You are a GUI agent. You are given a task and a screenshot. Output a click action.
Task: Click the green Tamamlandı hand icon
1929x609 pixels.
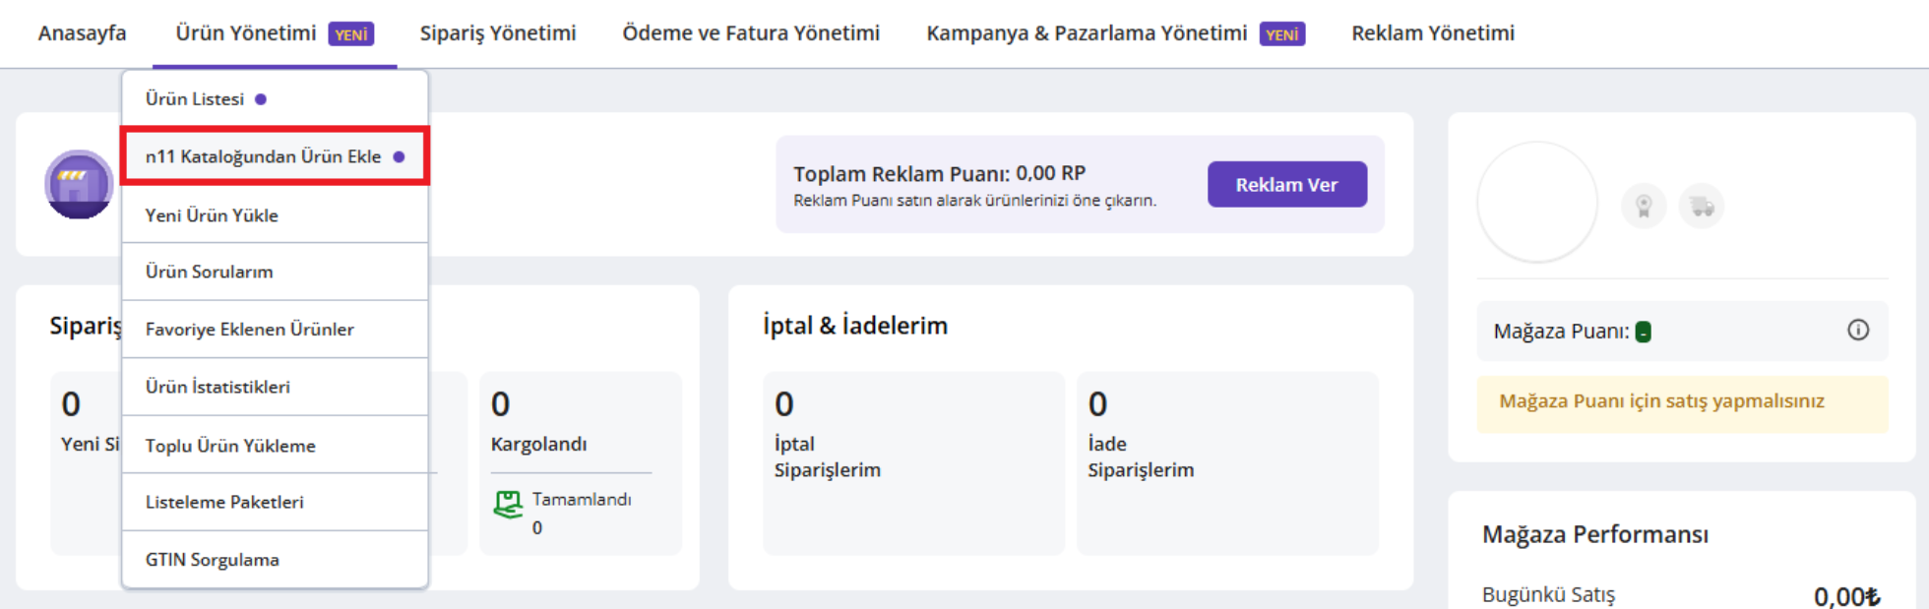[x=508, y=504]
